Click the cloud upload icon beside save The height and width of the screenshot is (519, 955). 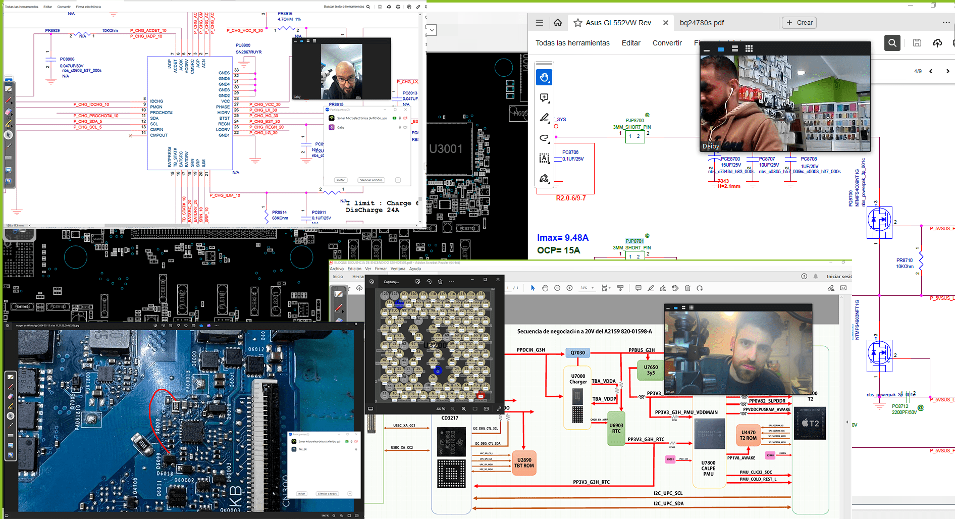coord(937,43)
